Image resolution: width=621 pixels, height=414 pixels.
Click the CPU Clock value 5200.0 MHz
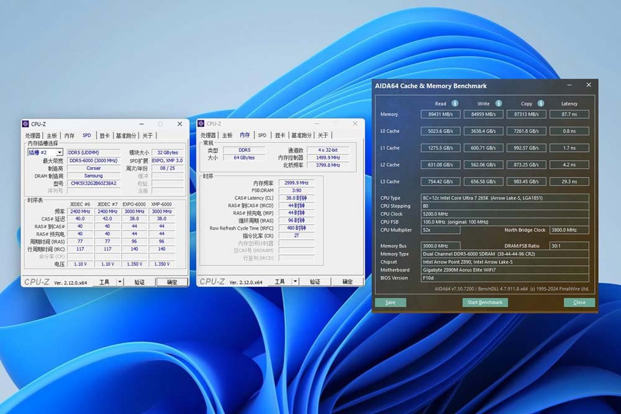[504, 214]
